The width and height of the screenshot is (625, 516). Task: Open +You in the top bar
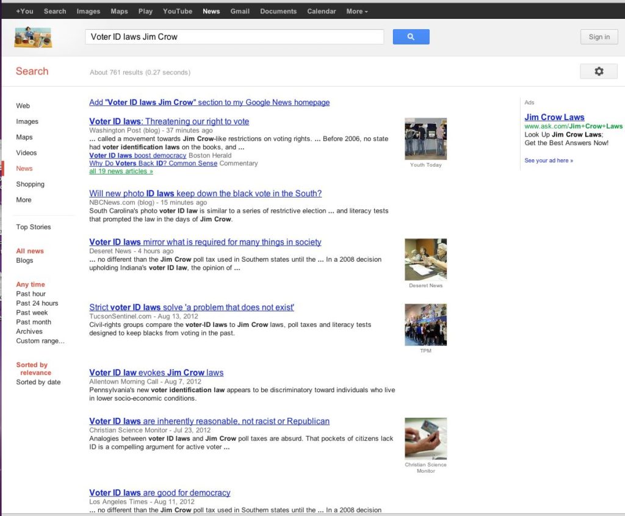coord(24,11)
